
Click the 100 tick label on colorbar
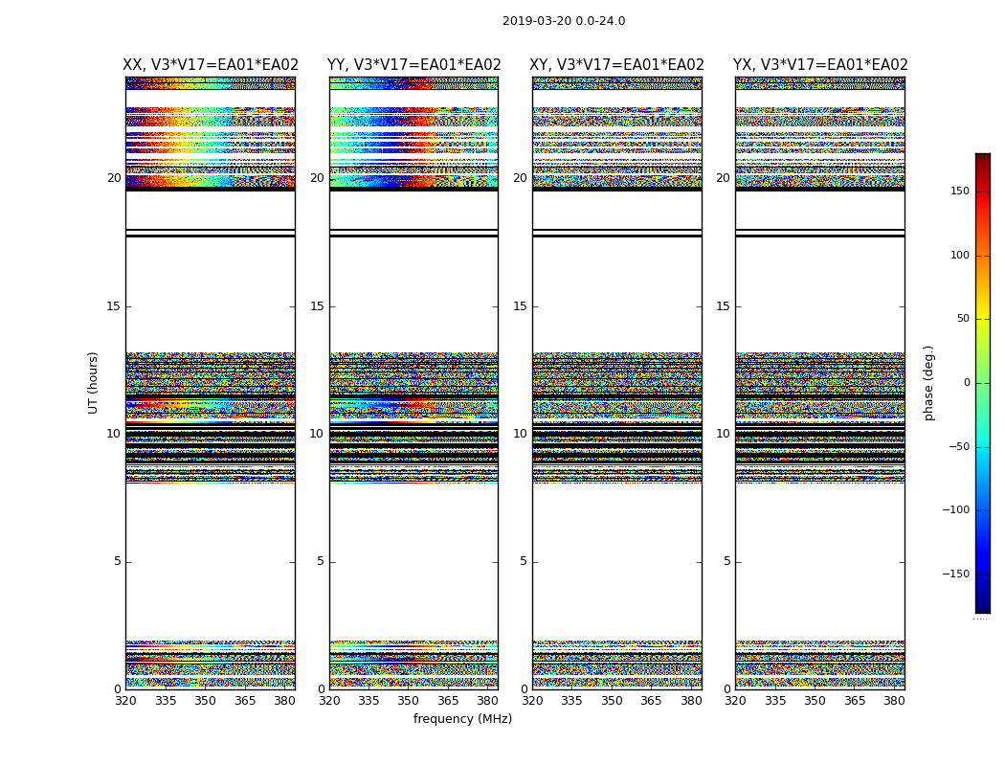(x=960, y=255)
